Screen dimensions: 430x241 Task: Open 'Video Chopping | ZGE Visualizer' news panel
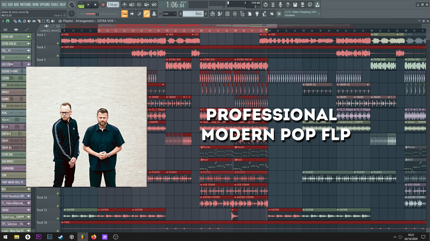[x=302, y=14]
